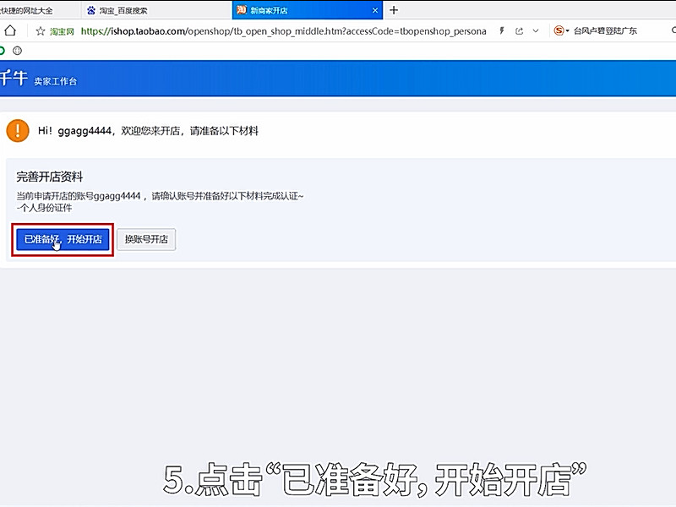The image size is (676, 507).
Task: Click the green circle extension icon below address bar
Action: click(x=3, y=51)
